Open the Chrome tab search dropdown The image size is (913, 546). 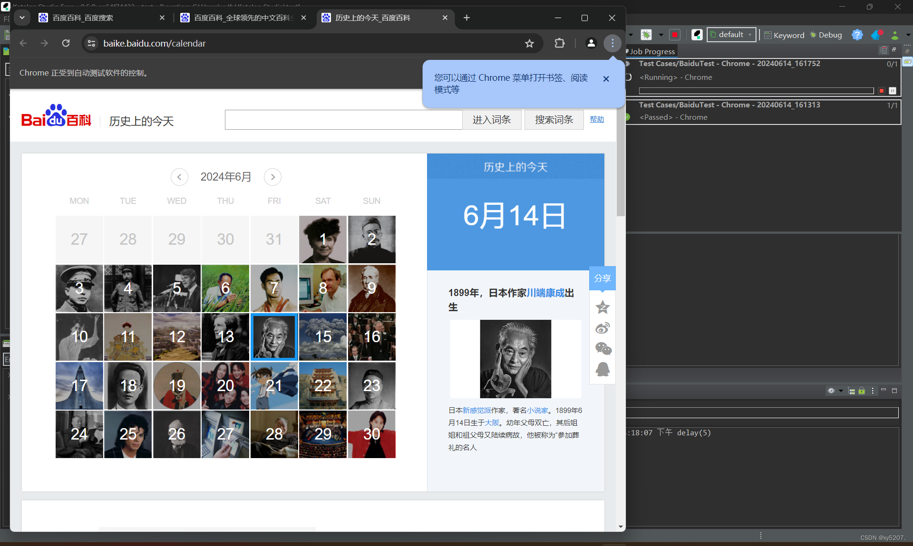pos(22,18)
